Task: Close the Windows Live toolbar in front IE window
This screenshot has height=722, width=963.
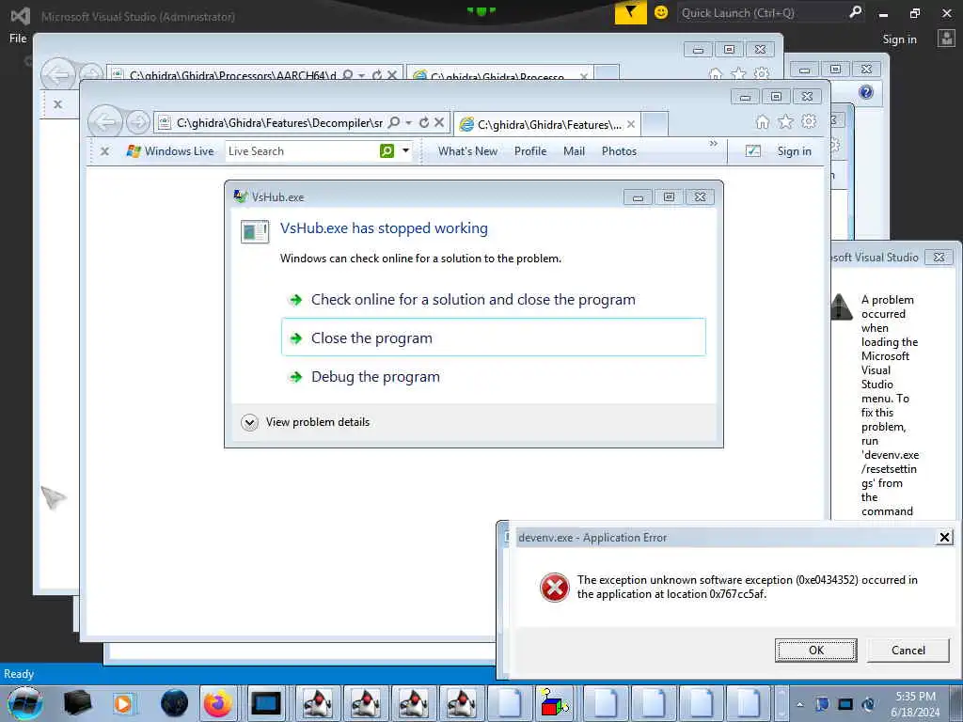Action: 104,151
